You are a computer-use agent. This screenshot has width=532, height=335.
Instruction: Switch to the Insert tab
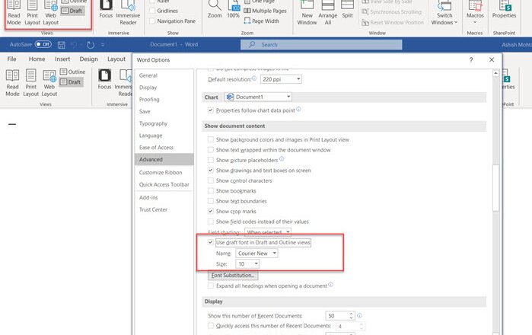[62, 59]
